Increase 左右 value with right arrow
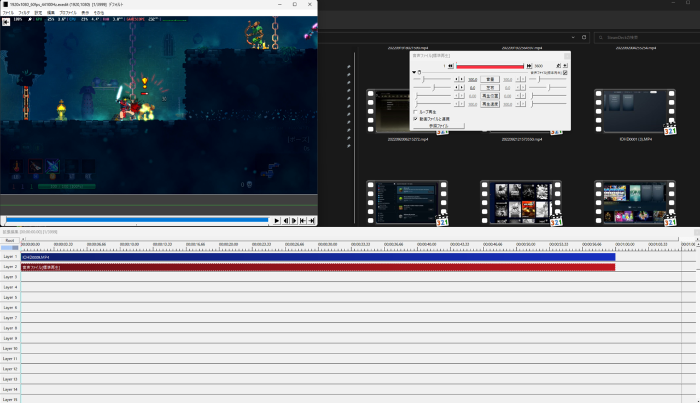This screenshot has width=700, height=403. [x=462, y=88]
